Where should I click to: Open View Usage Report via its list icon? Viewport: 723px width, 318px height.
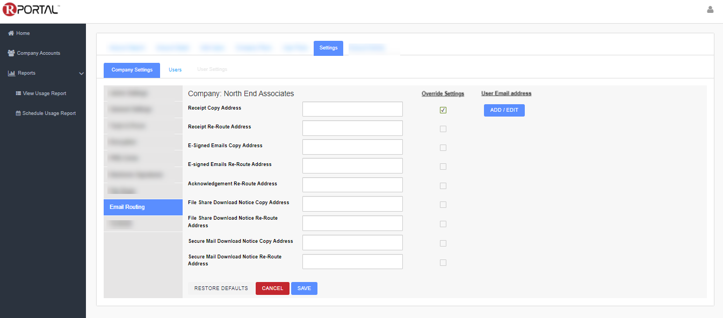pyautogui.click(x=19, y=93)
